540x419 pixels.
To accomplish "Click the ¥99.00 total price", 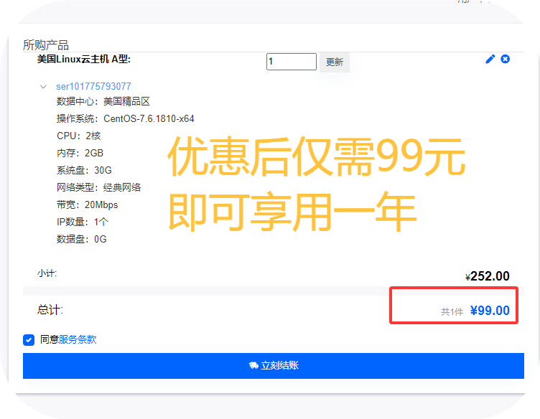I will (x=490, y=311).
